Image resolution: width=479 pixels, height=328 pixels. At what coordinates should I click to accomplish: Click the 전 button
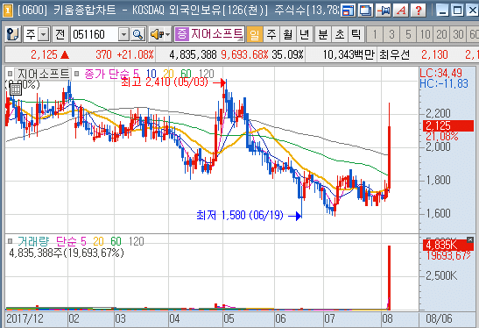(60, 34)
